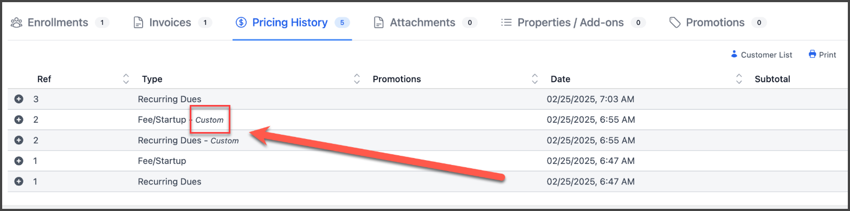850x211 pixels.
Task: Click the Customer List link
Action: tap(762, 55)
